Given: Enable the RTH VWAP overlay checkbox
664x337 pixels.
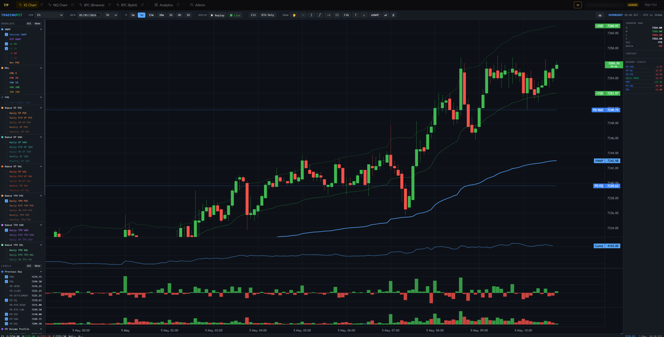Looking at the screenshot, I should click(6, 39).
